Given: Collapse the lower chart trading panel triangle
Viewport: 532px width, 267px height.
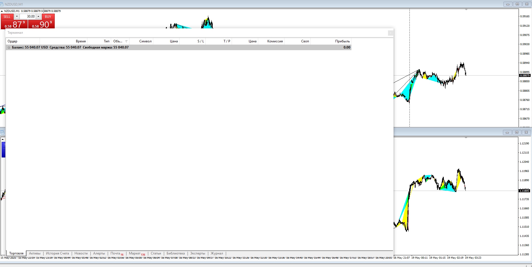Looking at the screenshot, I should point(3,139).
